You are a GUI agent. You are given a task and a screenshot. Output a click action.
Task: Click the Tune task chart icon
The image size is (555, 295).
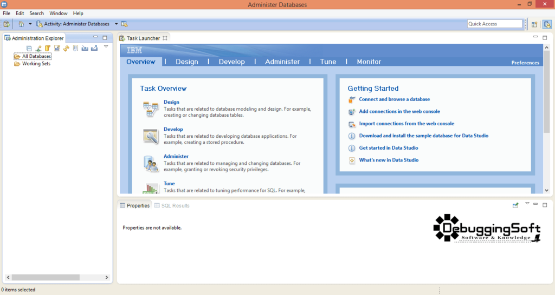151,188
